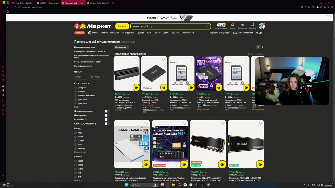
Task: Expand Ещё 1 delivery options
Action: click(78, 107)
